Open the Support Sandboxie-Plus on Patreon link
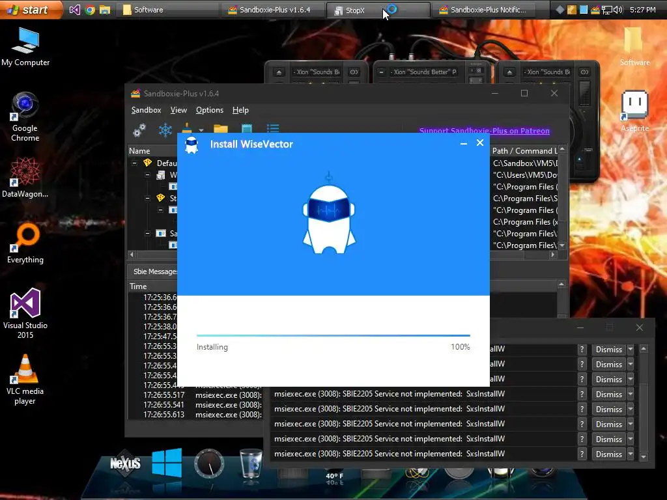 tap(484, 131)
